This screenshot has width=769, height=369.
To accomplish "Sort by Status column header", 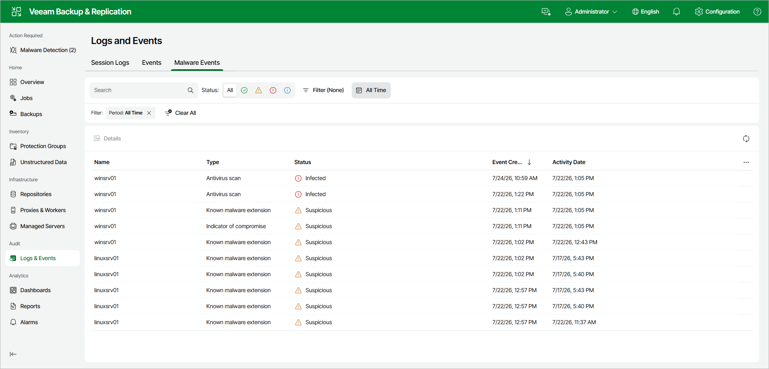I will 303,162.
